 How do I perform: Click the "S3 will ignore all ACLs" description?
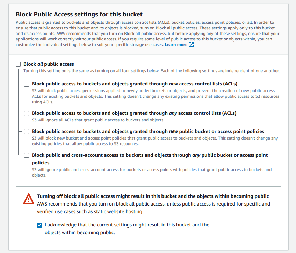pyautogui.click(x=98, y=120)
